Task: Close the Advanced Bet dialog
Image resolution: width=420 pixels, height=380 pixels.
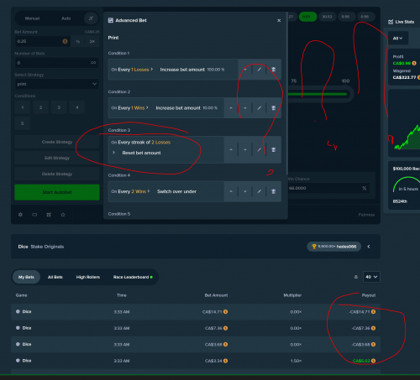Action: 279,20
